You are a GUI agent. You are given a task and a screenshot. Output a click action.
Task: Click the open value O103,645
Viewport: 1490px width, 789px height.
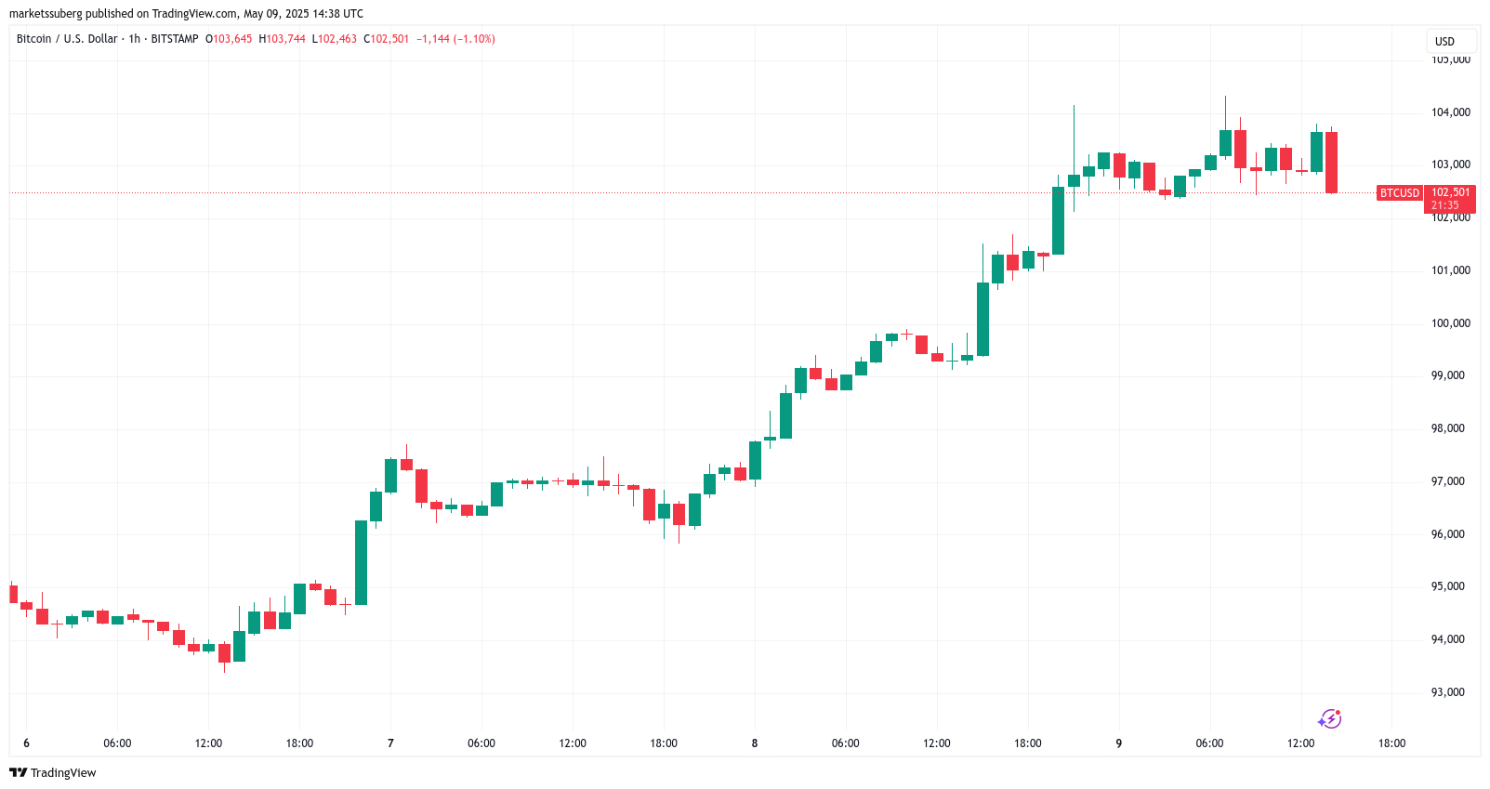[x=230, y=39]
